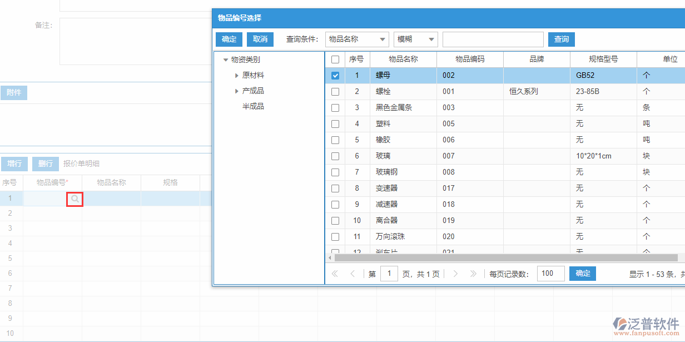Open the 附件 attachments section
685x342 pixels.
(14, 92)
